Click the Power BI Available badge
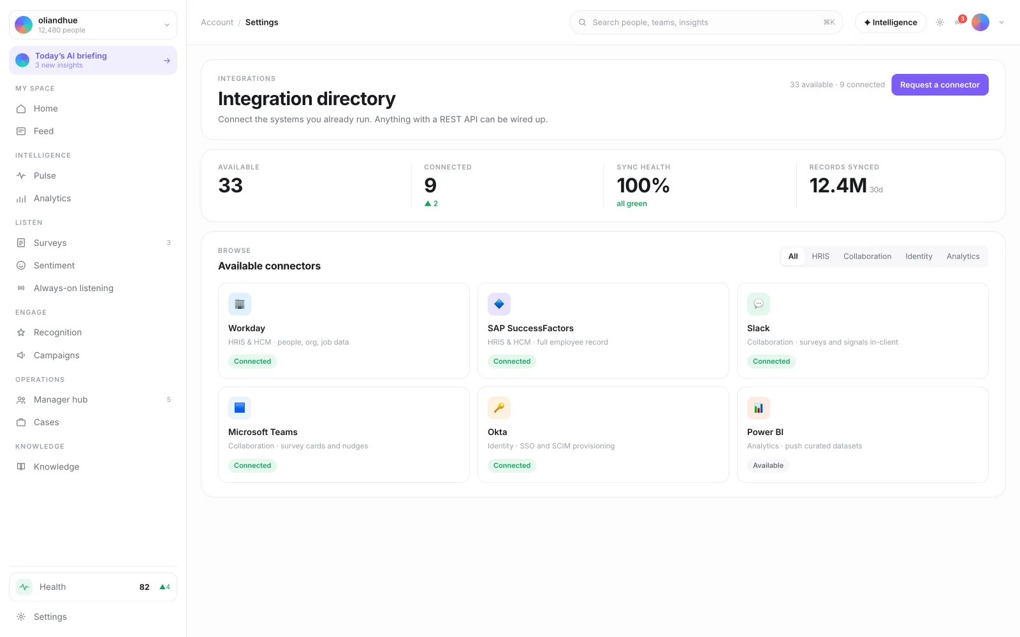The width and height of the screenshot is (1020, 637). 768,466
